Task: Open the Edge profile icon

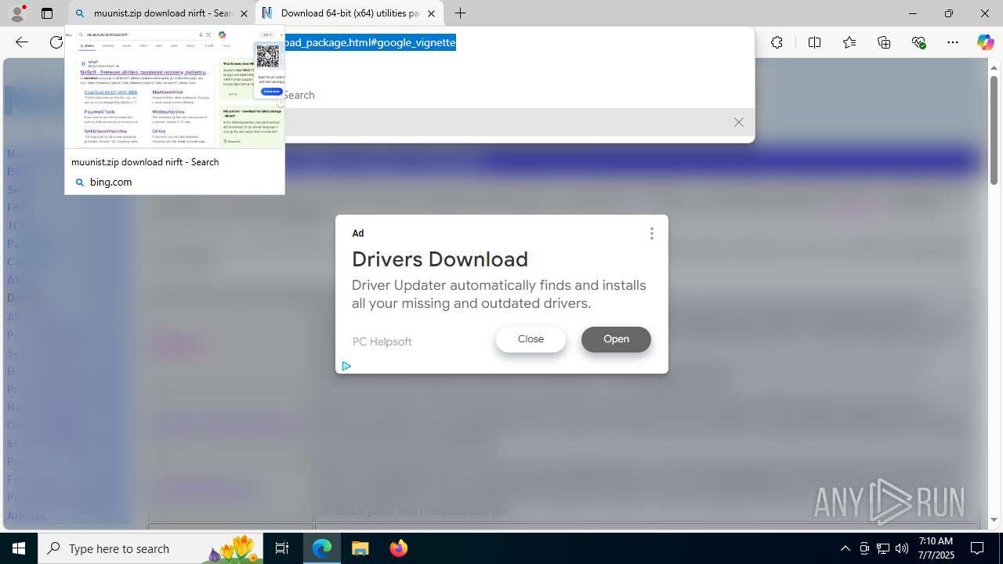Action: click(x=17, y=13)
